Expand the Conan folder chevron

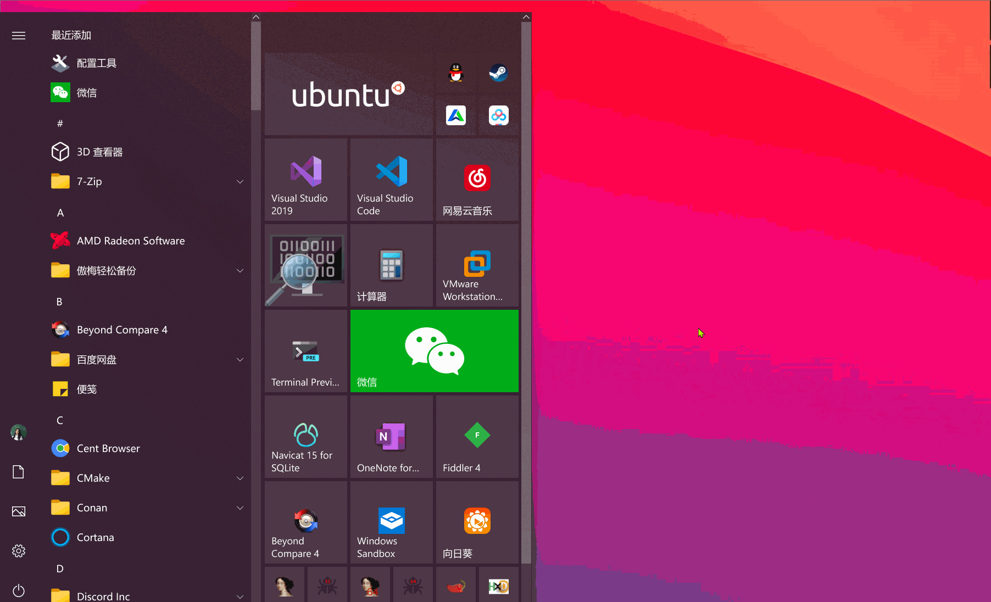240,508
